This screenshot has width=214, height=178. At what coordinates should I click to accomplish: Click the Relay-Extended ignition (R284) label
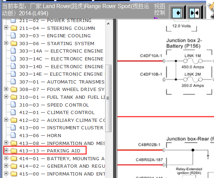coord(189,171)
